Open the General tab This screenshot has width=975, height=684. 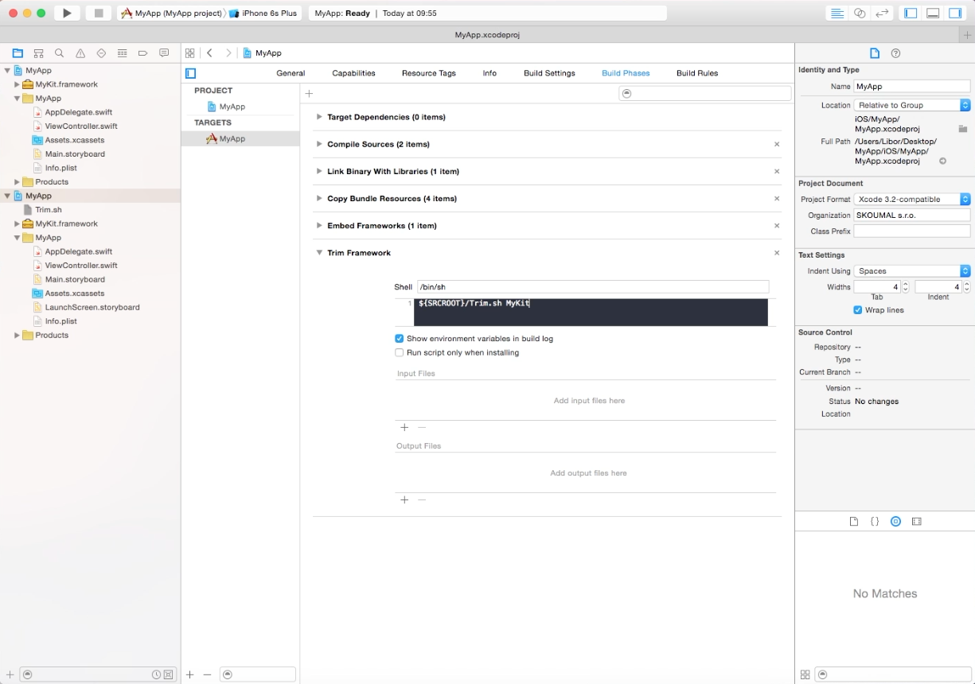(x=291, y=73)
